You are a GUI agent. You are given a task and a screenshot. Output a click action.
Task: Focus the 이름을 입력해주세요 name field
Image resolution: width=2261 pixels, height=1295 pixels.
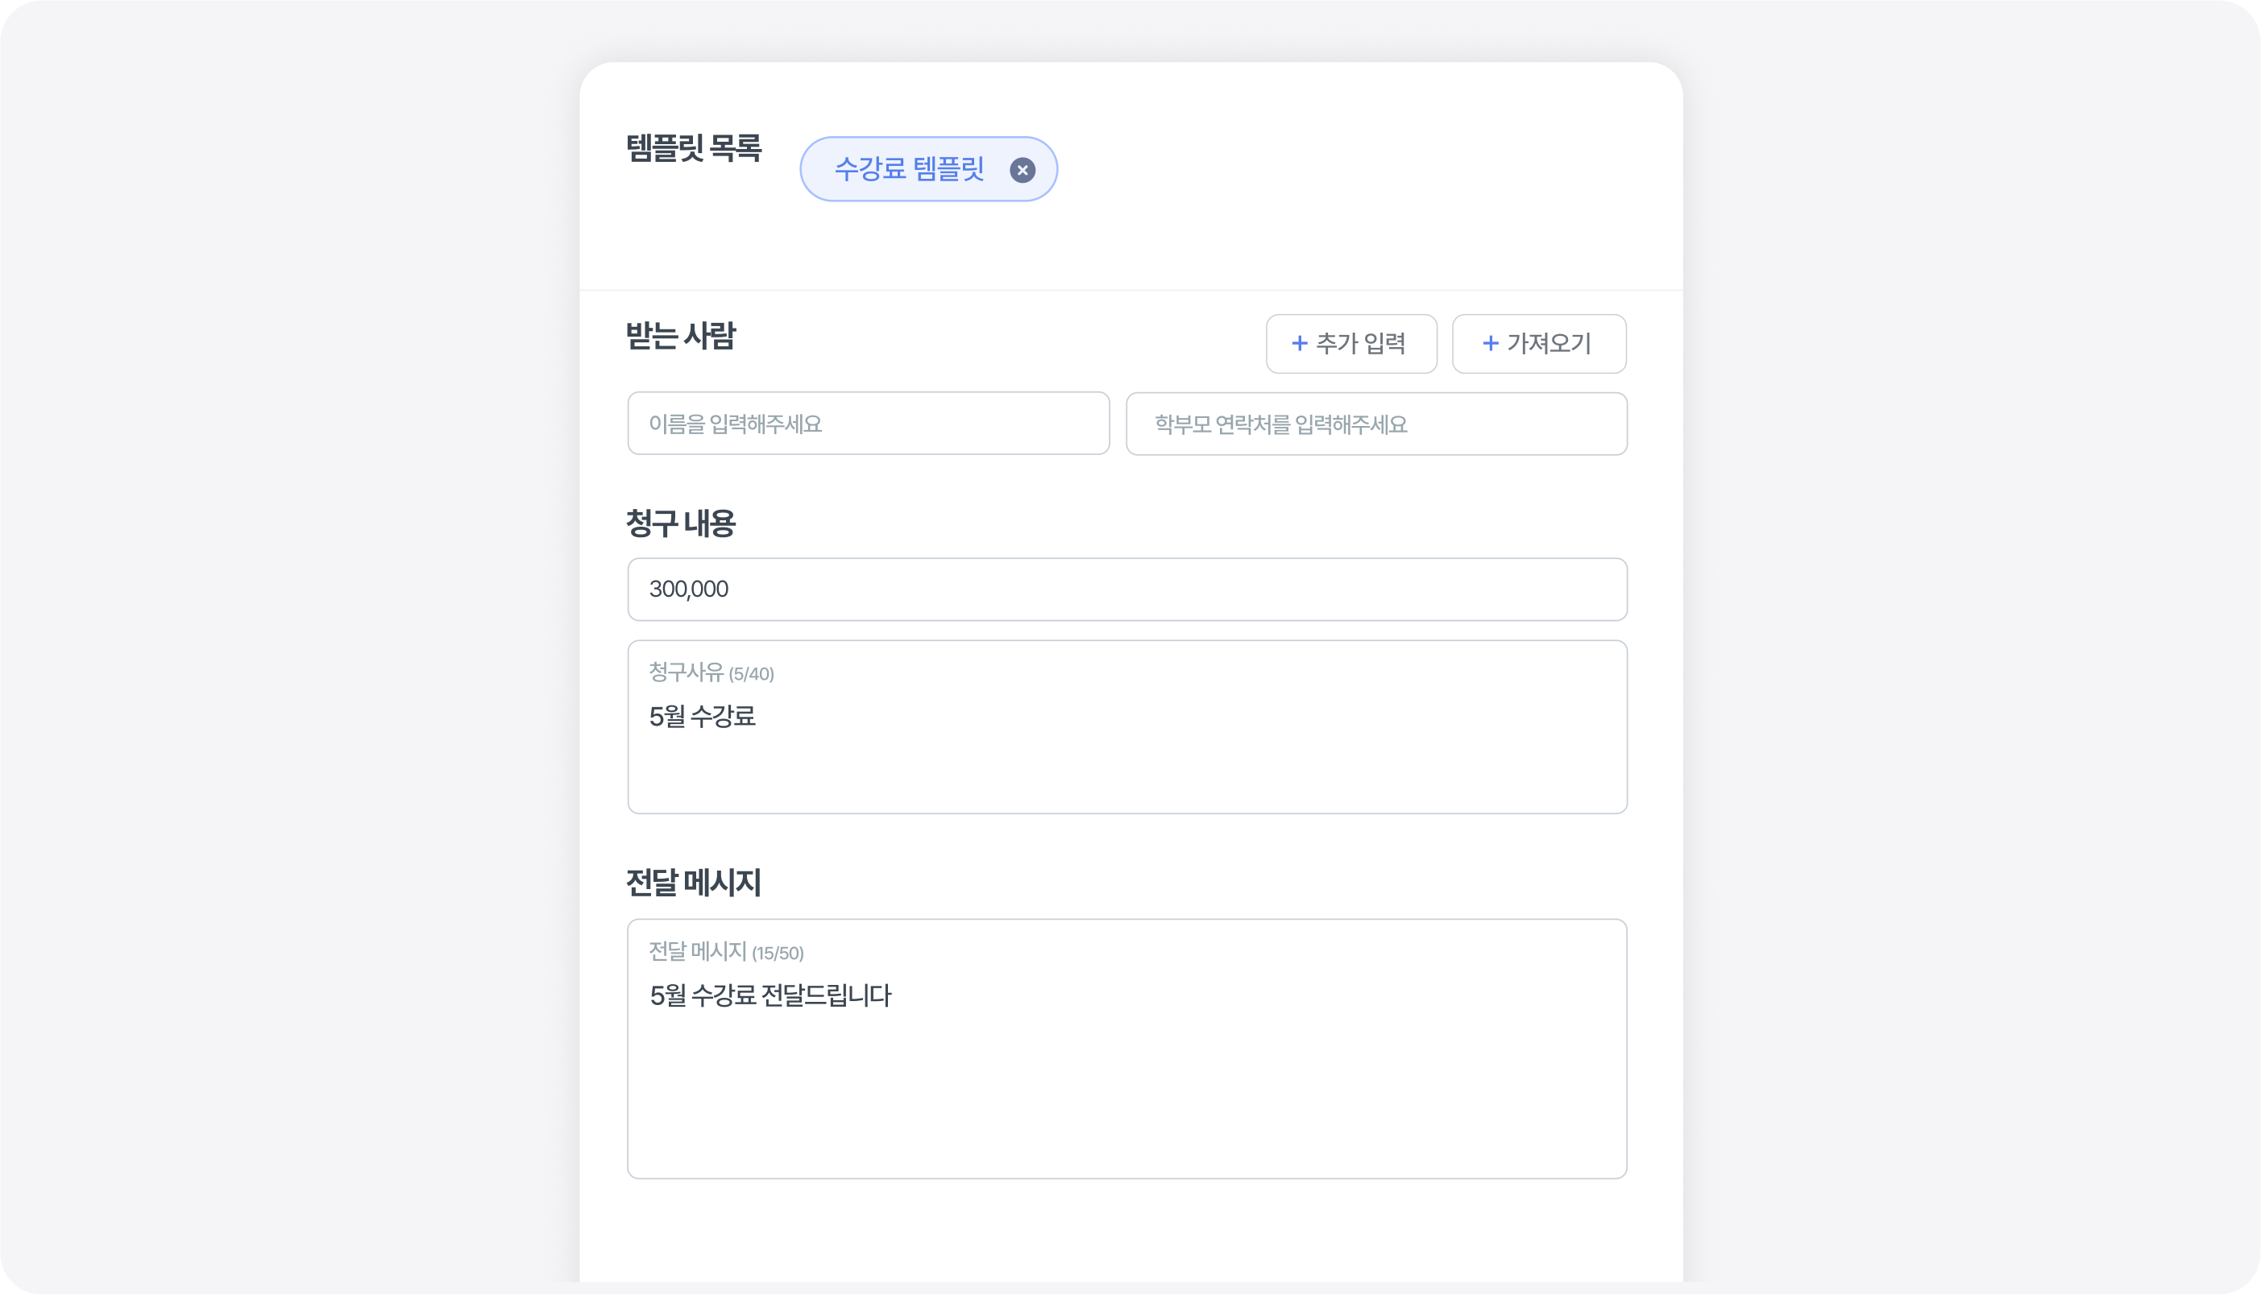pyautogui.click(x=868, y=424)
